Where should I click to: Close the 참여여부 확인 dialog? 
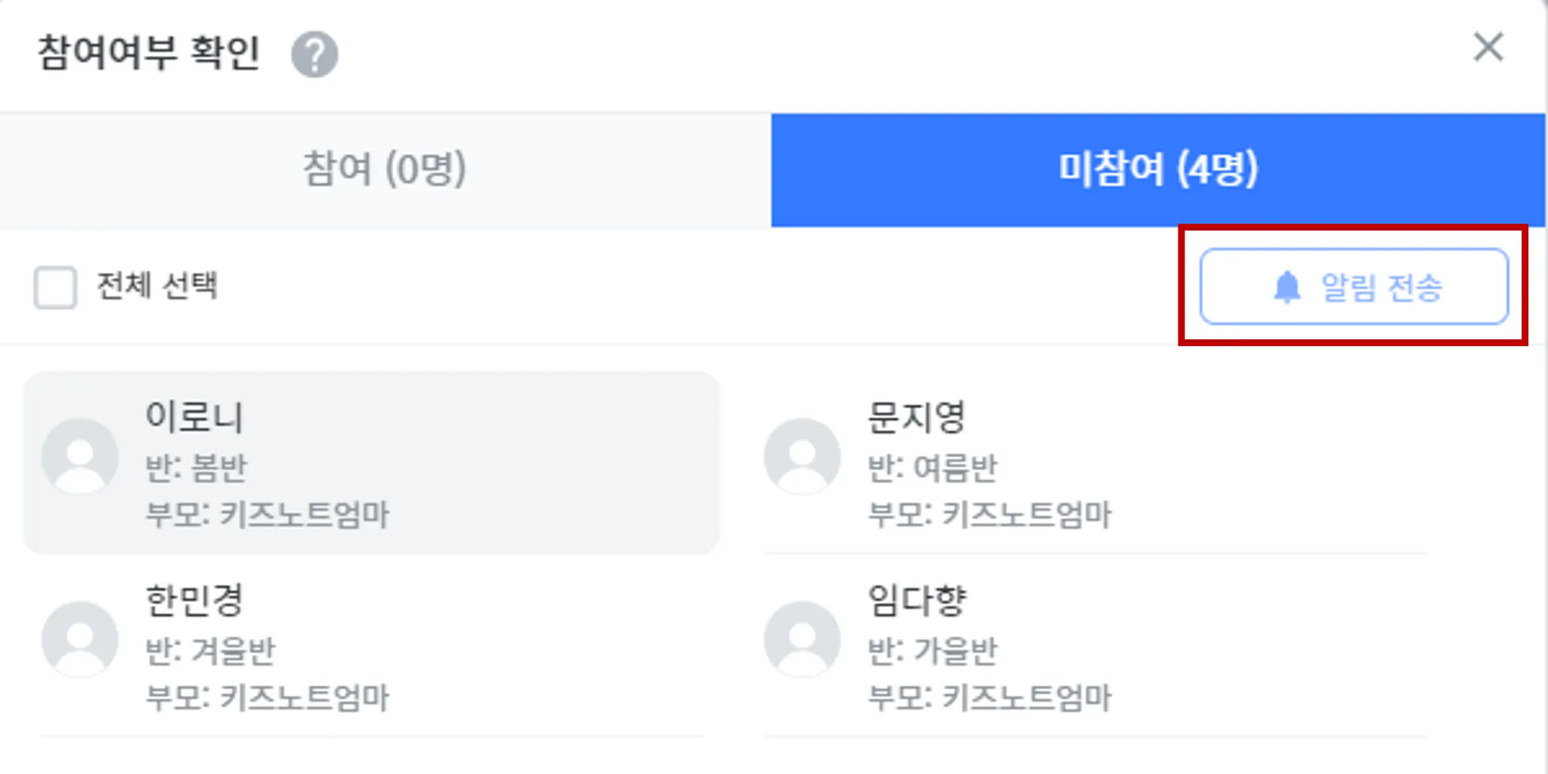pos(1488,47)
